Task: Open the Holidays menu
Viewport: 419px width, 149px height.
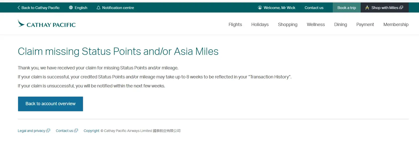Action: tap(260, 25)
